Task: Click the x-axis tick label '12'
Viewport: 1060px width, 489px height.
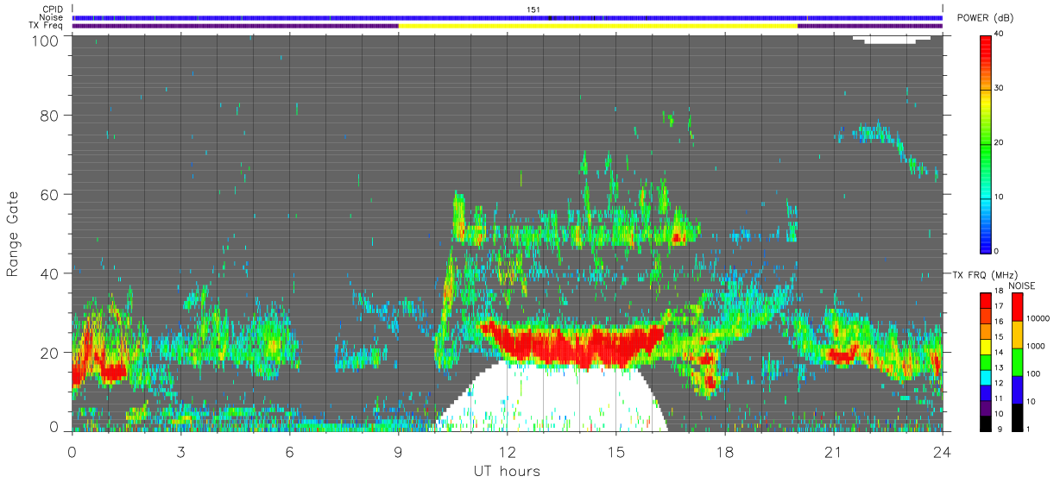Action: pos(507,452)
